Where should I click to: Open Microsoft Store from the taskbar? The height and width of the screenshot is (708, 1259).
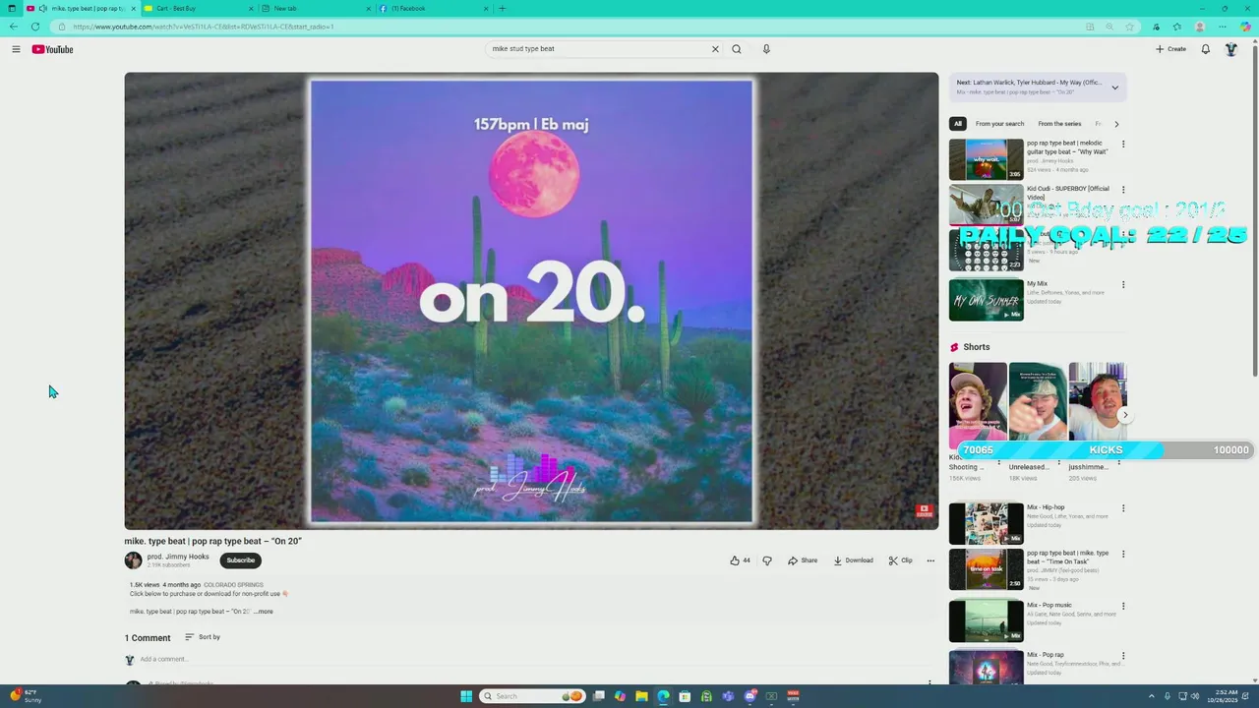[x=685, y=696]
